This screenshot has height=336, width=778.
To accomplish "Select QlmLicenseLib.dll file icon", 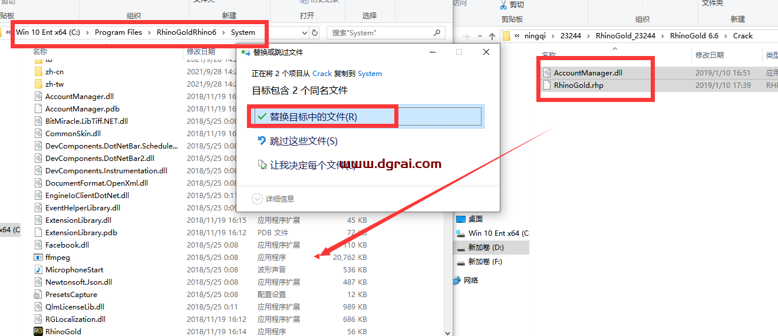I will click(38, 307).
